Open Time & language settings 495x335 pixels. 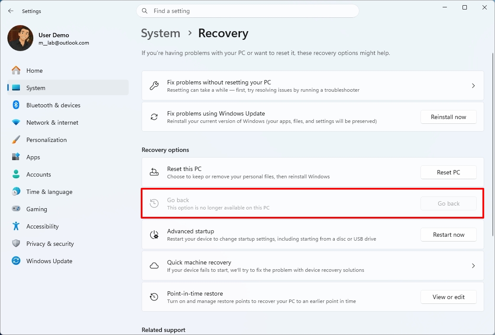click(x=68, y=191)
